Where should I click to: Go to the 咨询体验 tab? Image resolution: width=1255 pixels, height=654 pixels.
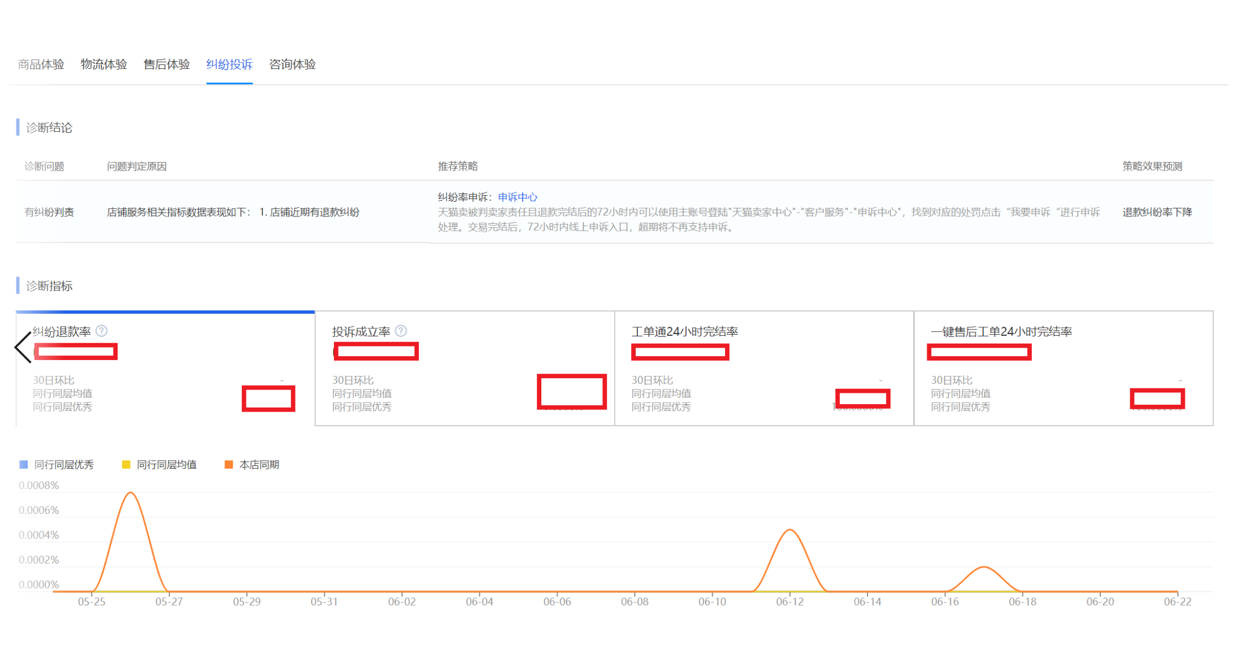(x=292, y=64)
